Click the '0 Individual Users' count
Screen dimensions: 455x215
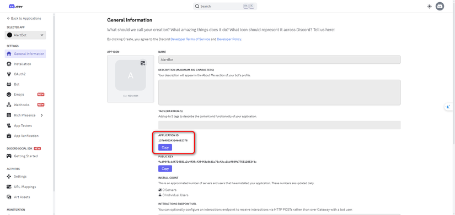[x=173, y=195]
